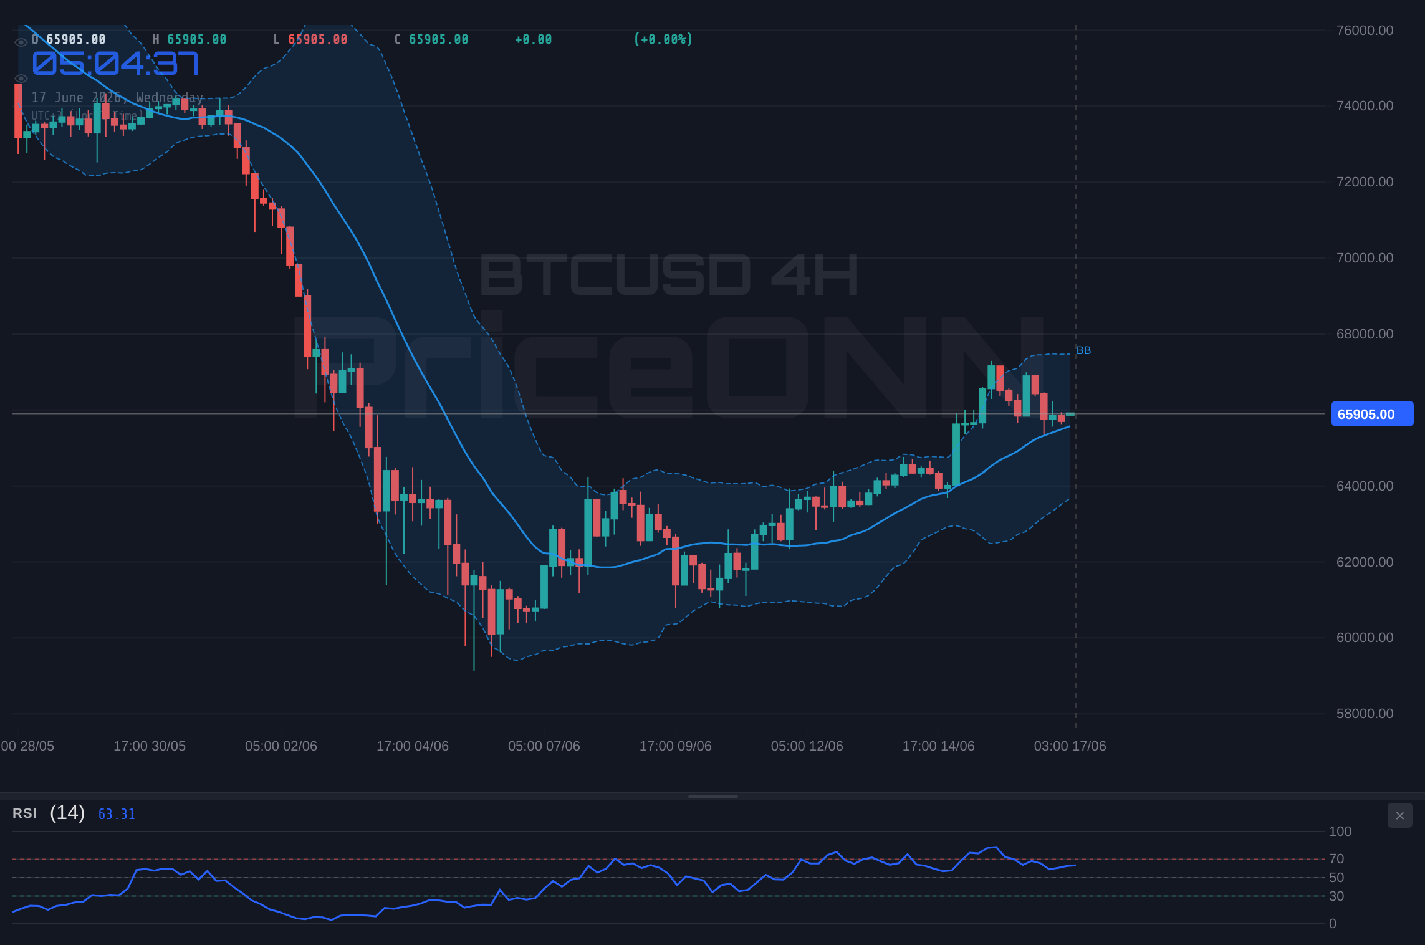Click the 72000.00 price axis label
This screenshot has height=945, width=1425.
[x=1365, y=182]
